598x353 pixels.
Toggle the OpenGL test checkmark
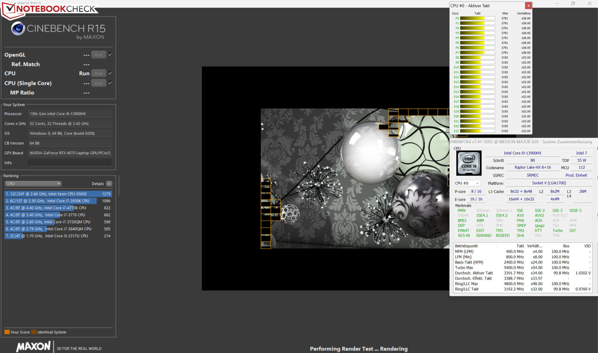point(111,54)
